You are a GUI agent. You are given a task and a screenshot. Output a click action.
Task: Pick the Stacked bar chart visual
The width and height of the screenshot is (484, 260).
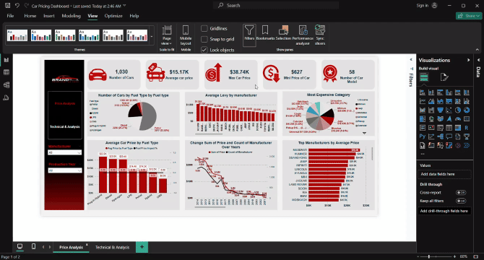[423, 92]
